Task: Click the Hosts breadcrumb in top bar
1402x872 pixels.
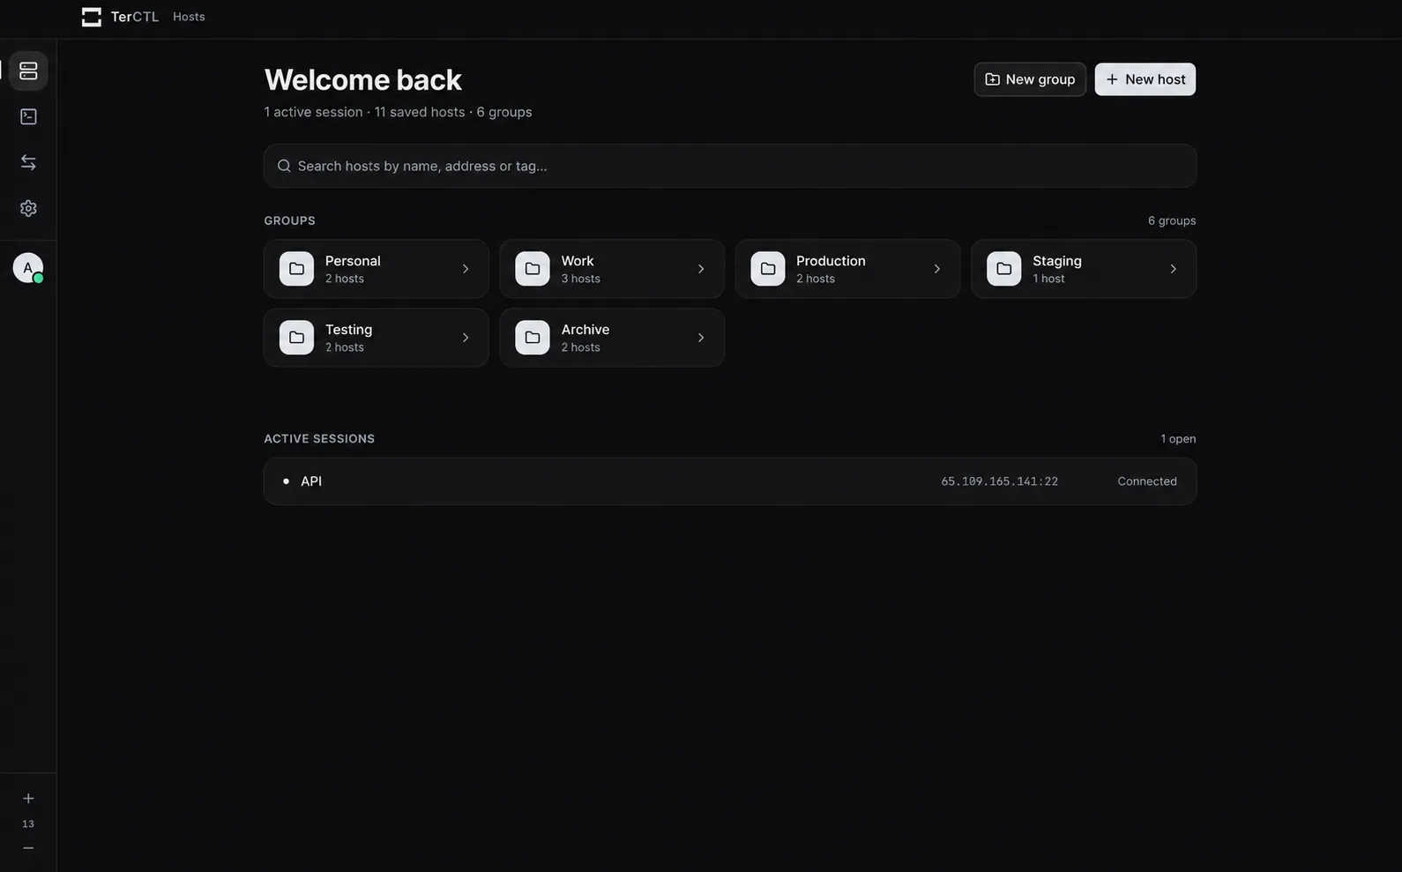Action: point(189,17)
